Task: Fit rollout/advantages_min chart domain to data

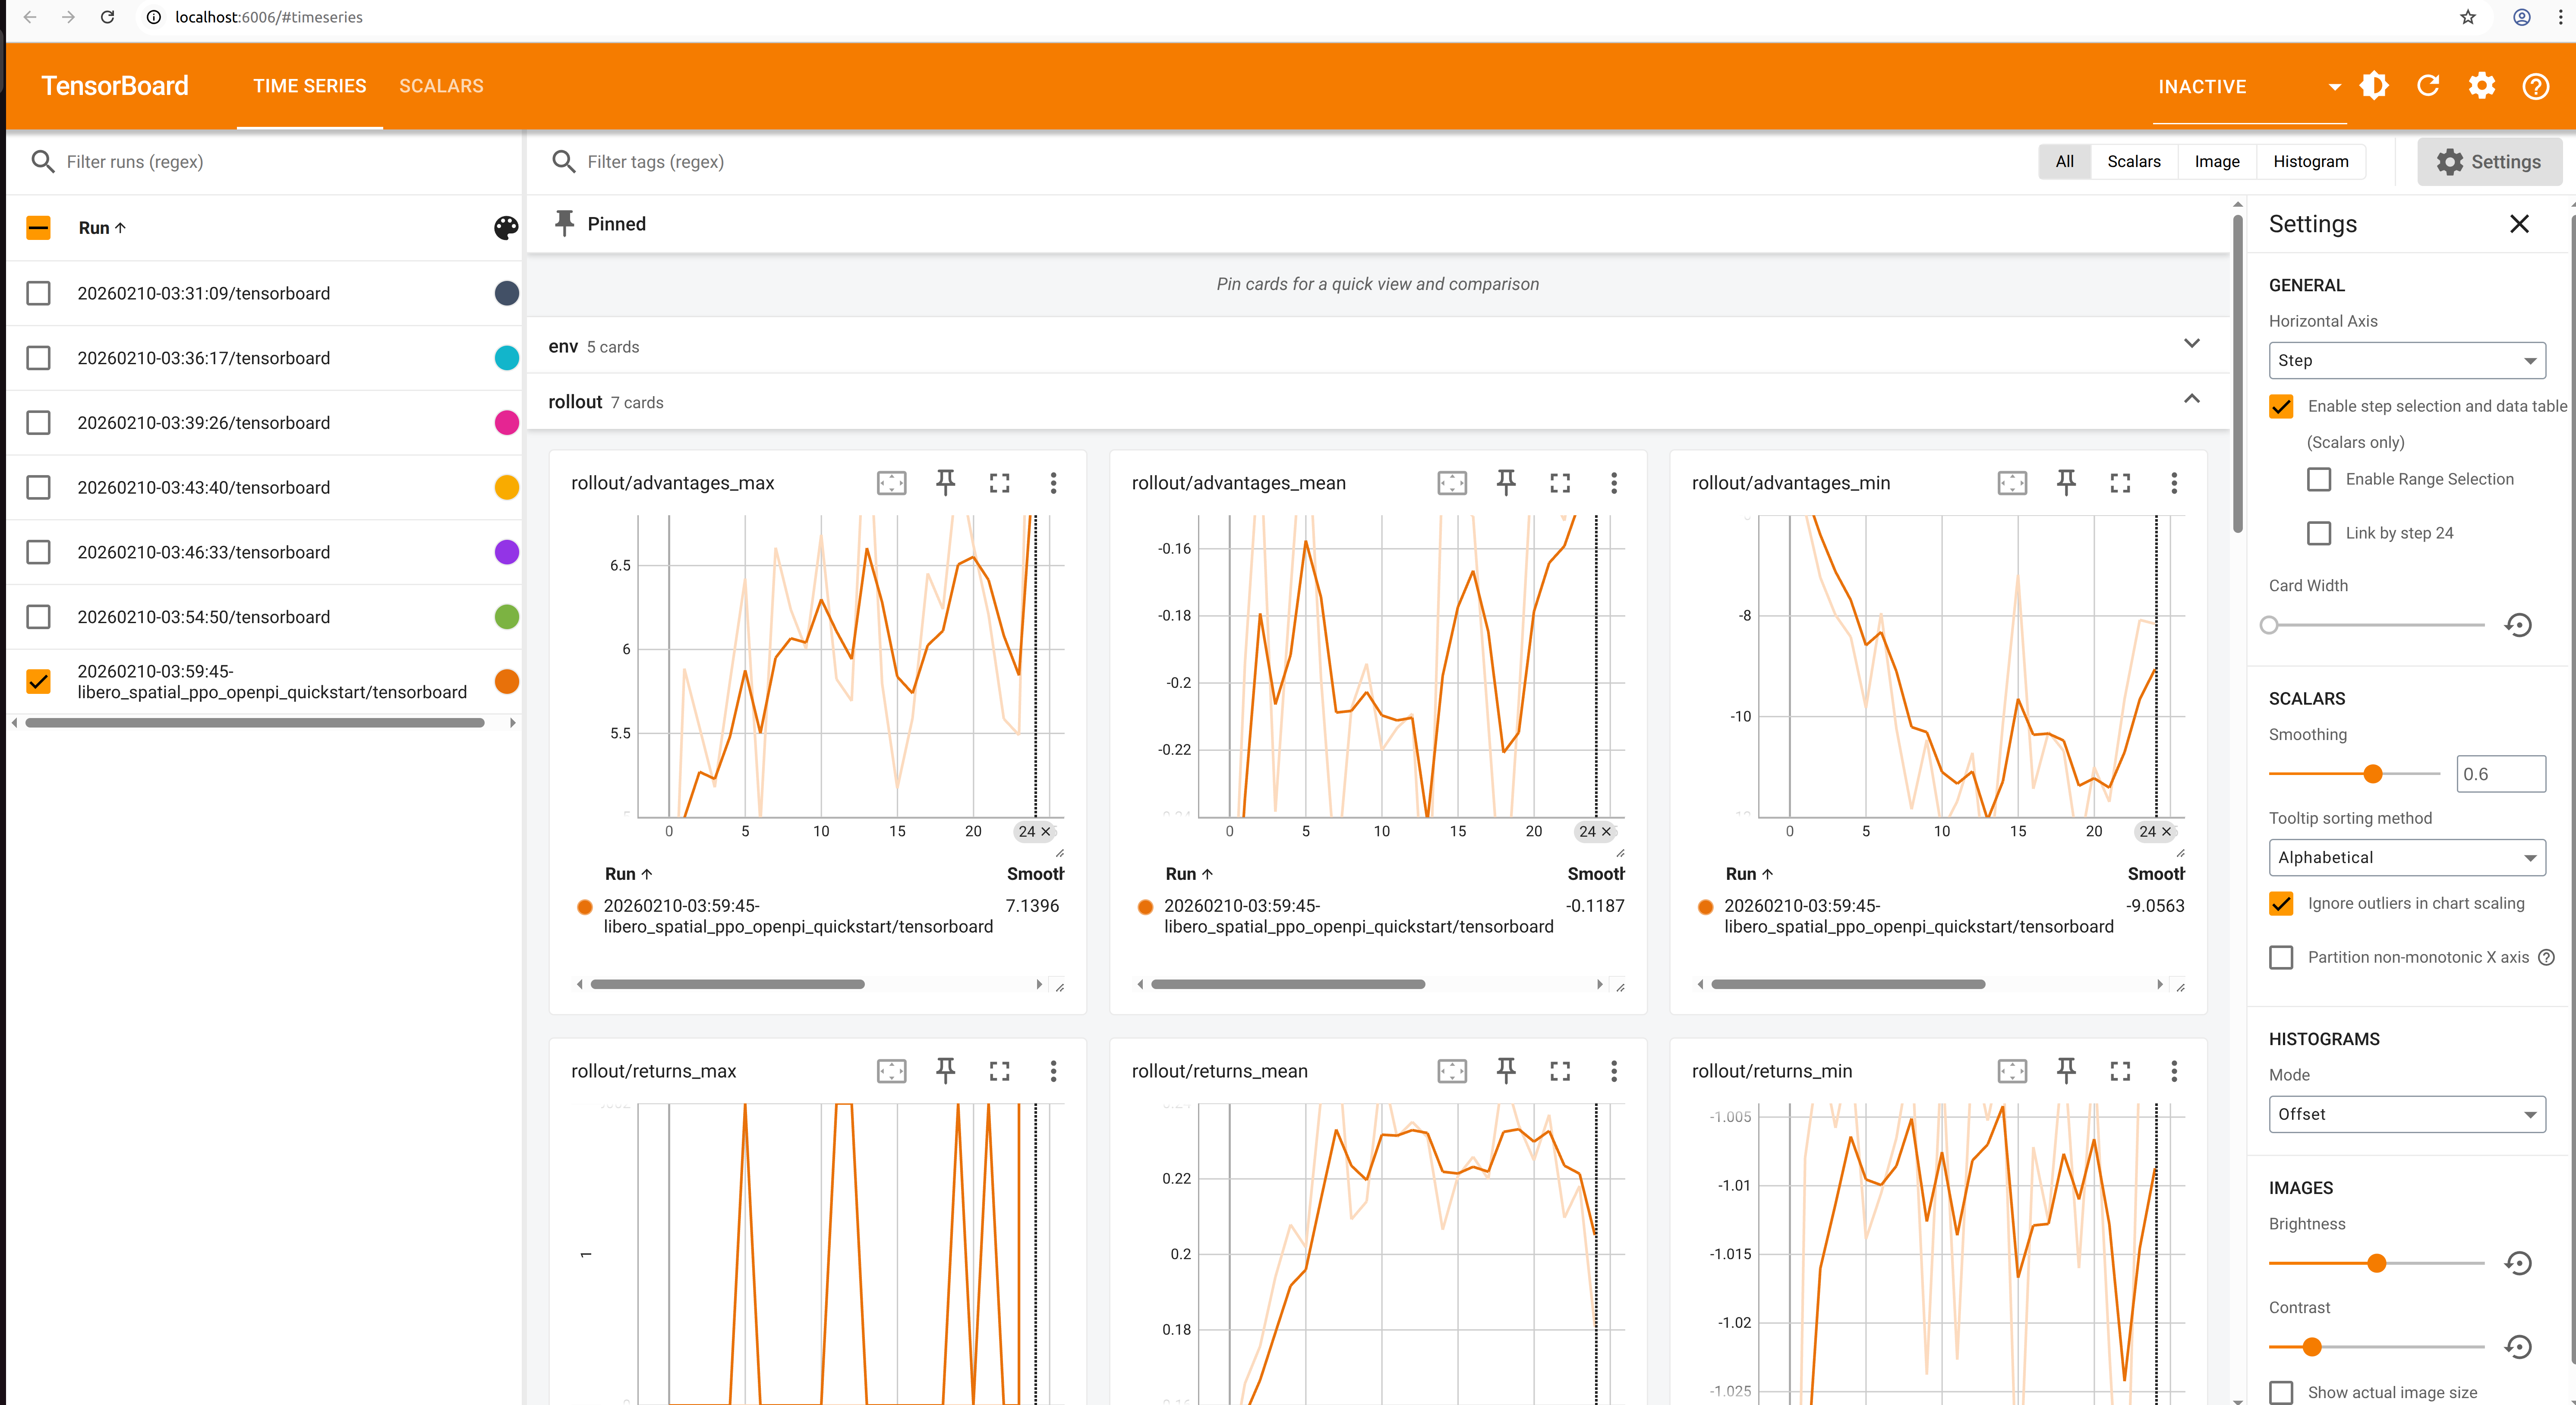Action: (x=2012, y=483)
